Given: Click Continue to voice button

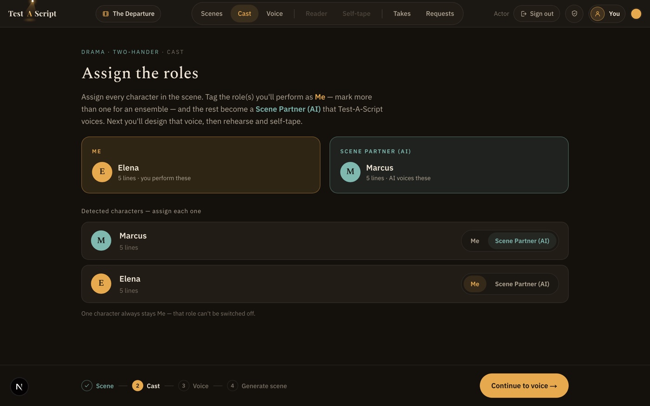Looking at the screenshot, I should [x=524, y=386].
